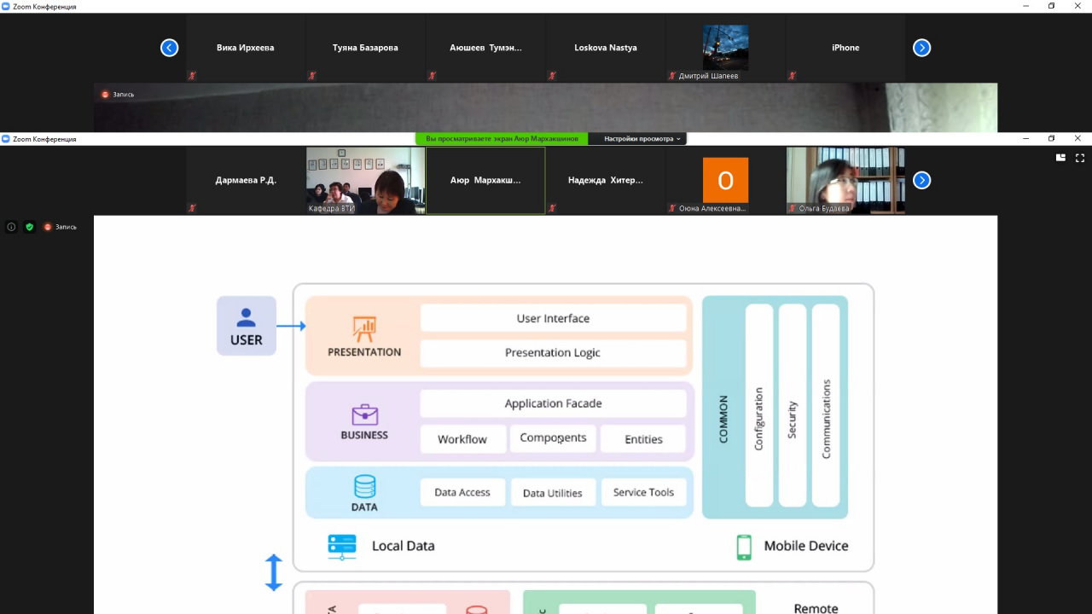Switch layout with the gallery view icon

click(x=1060, y=158)
